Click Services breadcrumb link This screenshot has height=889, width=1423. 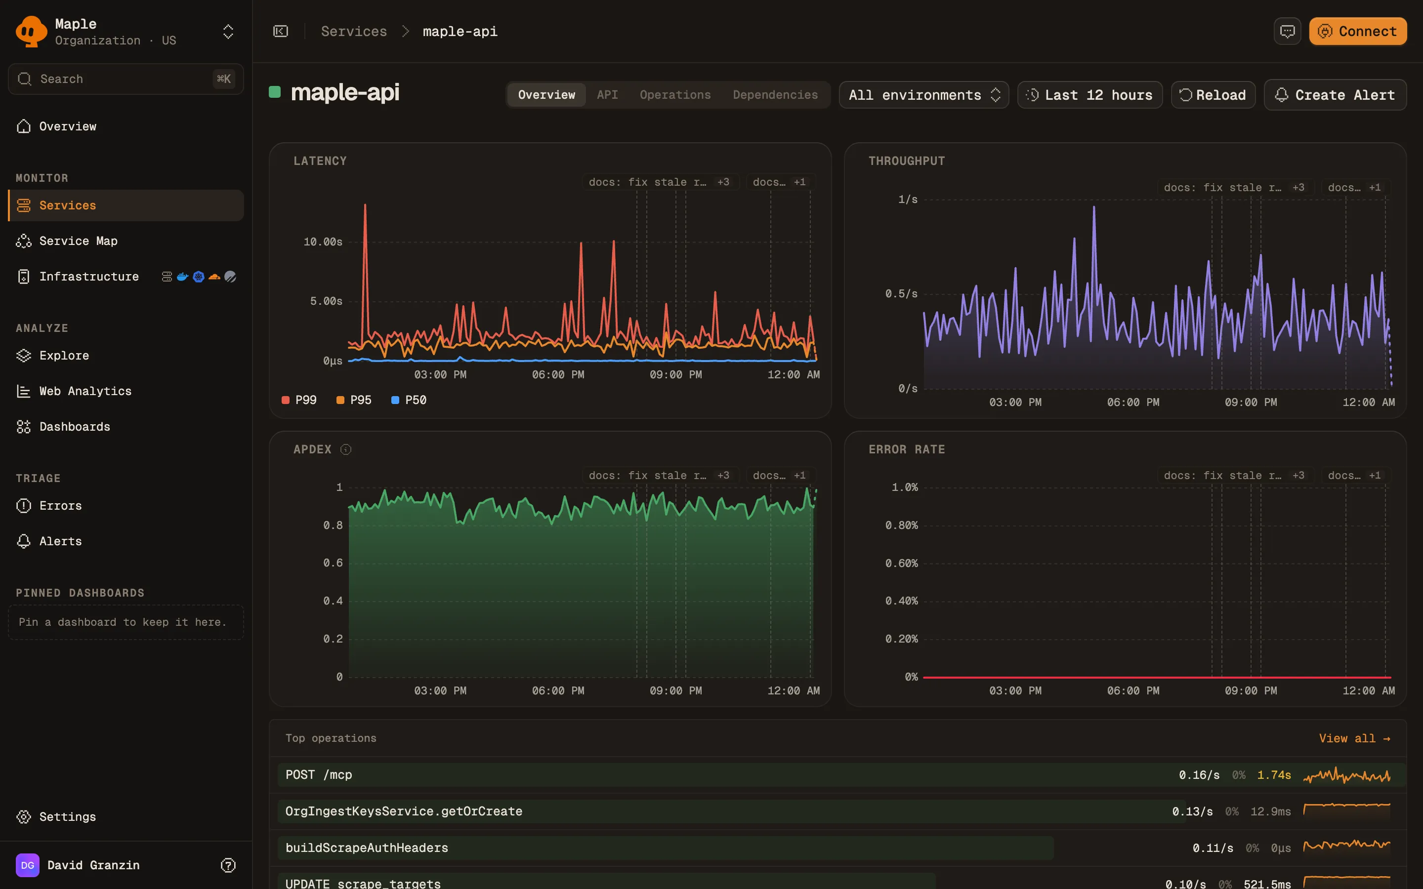coord(354,31)
